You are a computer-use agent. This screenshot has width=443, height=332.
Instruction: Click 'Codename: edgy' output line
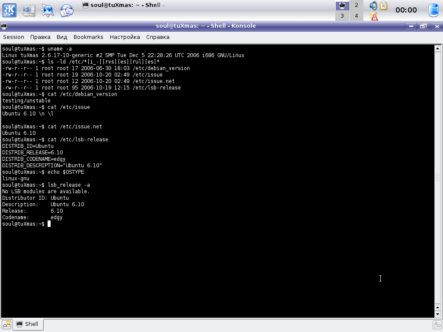point(32,217)
